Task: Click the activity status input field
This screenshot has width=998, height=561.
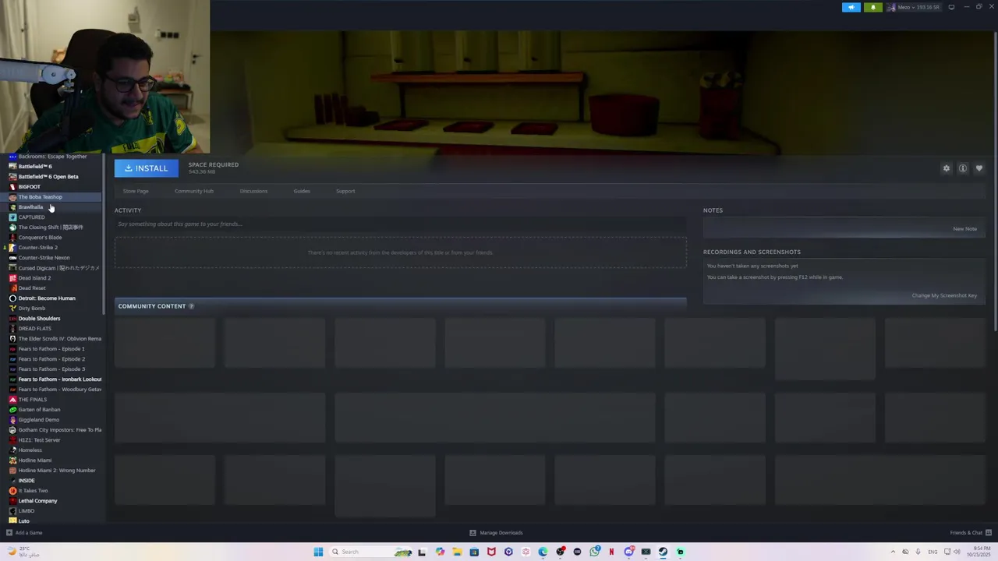Action: 400,224
